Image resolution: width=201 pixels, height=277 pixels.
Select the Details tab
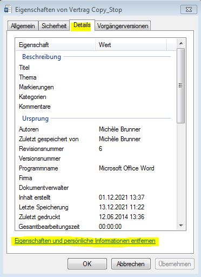pos(82,25)
